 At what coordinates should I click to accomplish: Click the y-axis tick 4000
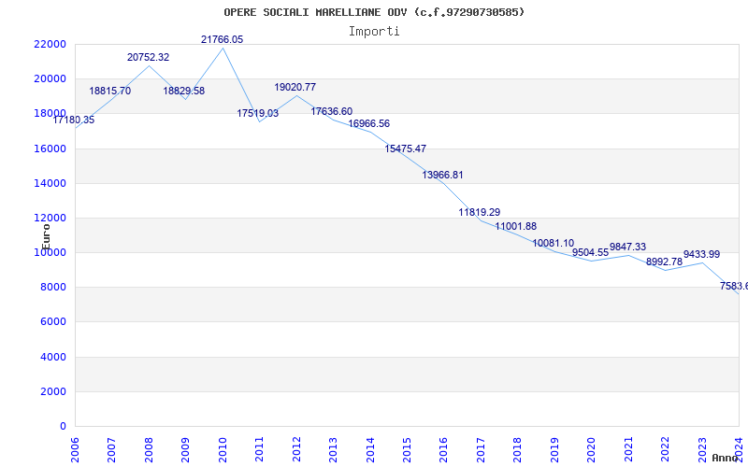pyautogui.click(x=52, y=358)
